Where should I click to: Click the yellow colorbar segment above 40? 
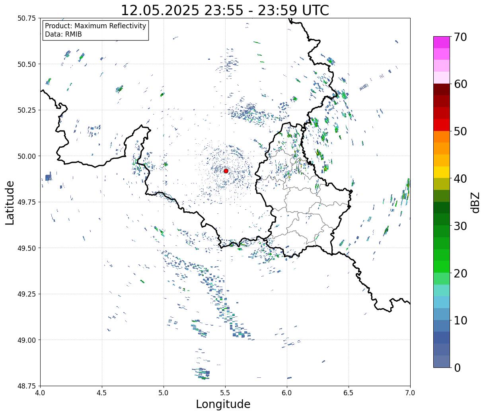(442, 172)
